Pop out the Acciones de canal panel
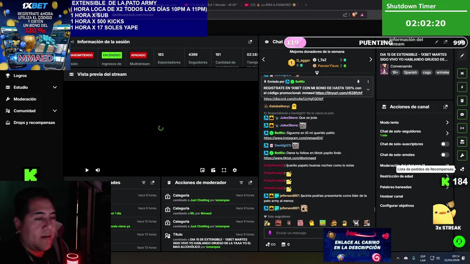This screenshot has width=470, height=264. click(x=445, y=107)
